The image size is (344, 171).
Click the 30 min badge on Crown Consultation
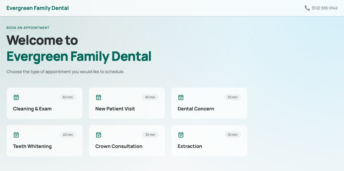(150, 135)
